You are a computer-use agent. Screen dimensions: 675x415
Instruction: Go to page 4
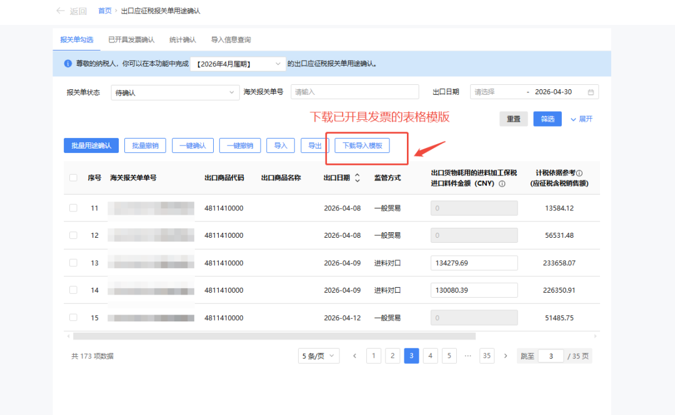[x=431, y=356]
